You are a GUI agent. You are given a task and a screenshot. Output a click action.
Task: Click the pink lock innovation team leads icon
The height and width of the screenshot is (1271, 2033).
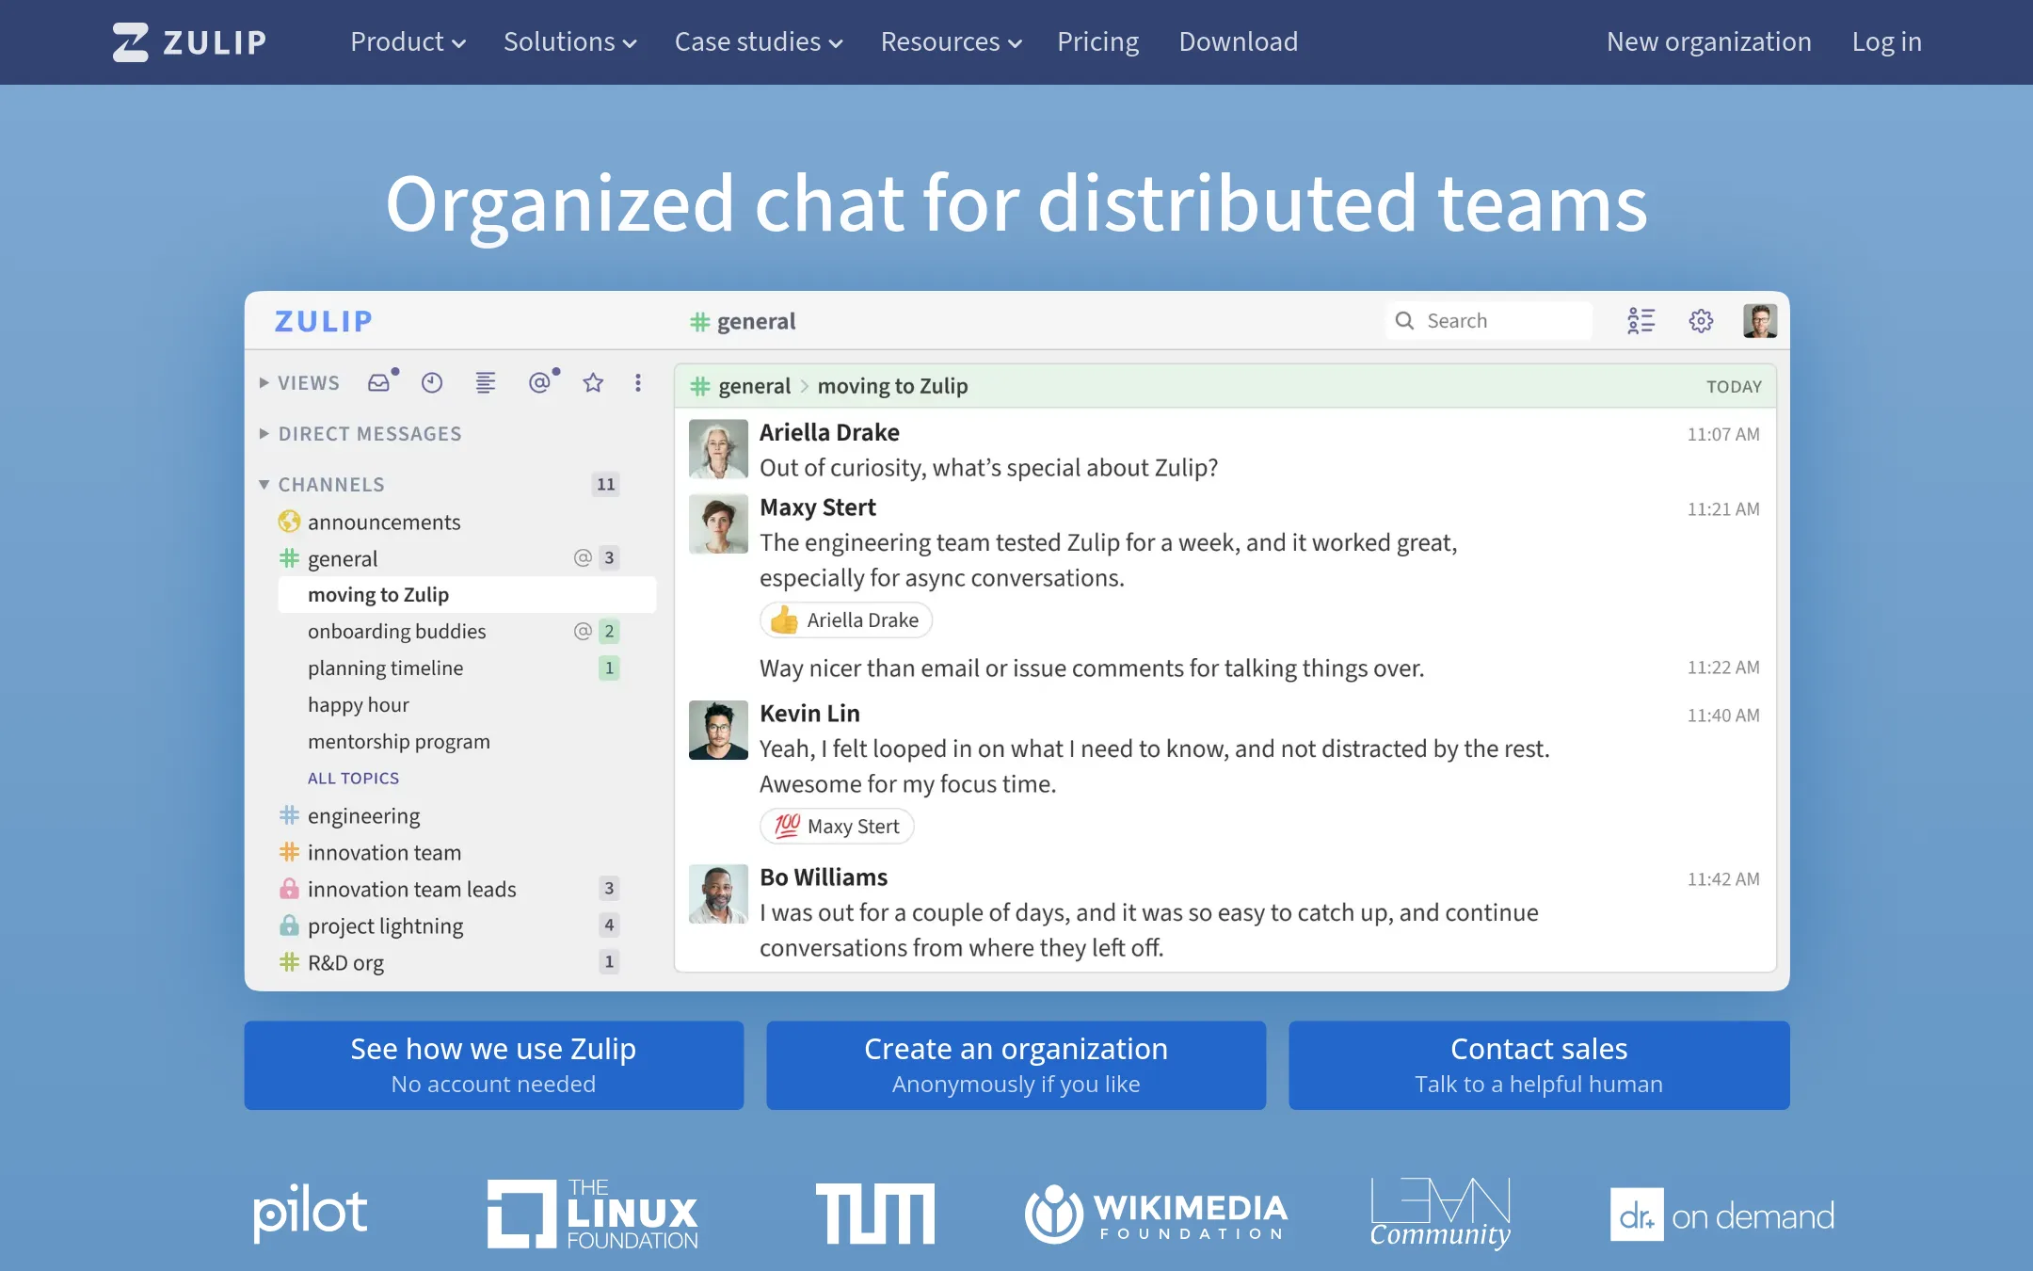pos(289,889)
